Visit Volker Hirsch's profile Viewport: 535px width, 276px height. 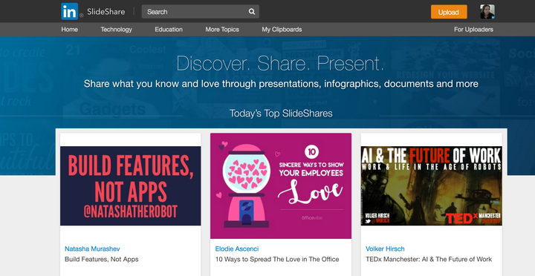click(x=385, y=249)
